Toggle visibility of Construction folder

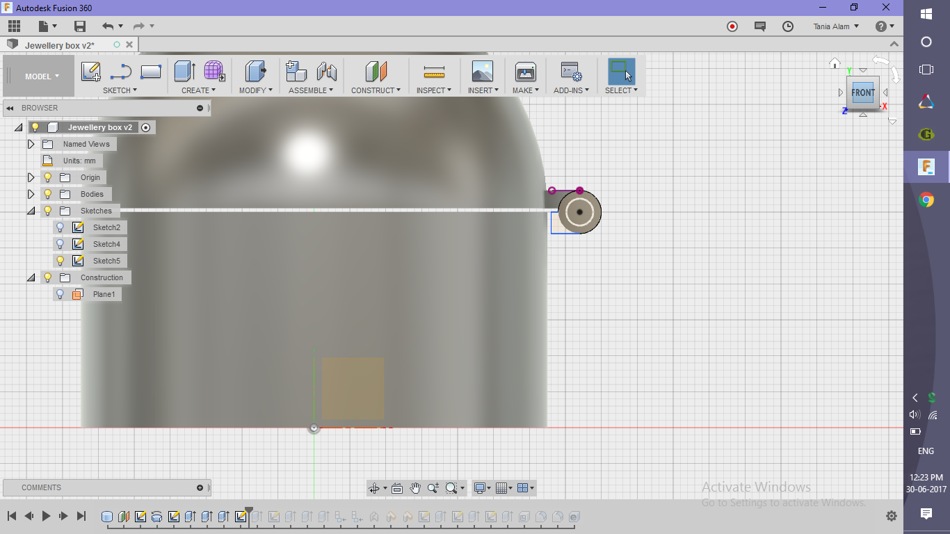47,277
